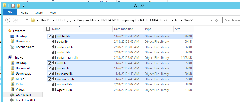This screenshot has width=240, height=102.
Task: Uncheck the cublas.lib checkbox
Action: tap(49, 36)
